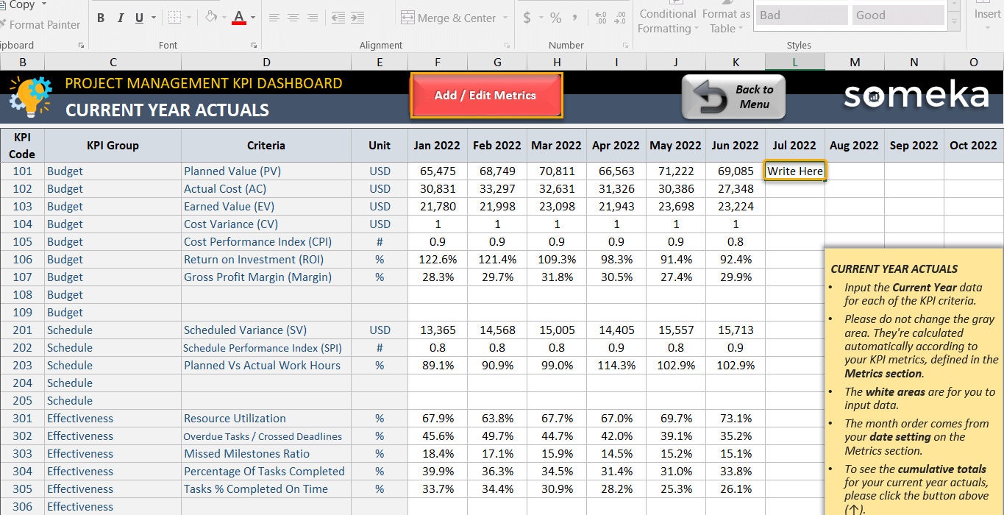Center align text
Screen dimensions: 1004x515
(293, 18)
